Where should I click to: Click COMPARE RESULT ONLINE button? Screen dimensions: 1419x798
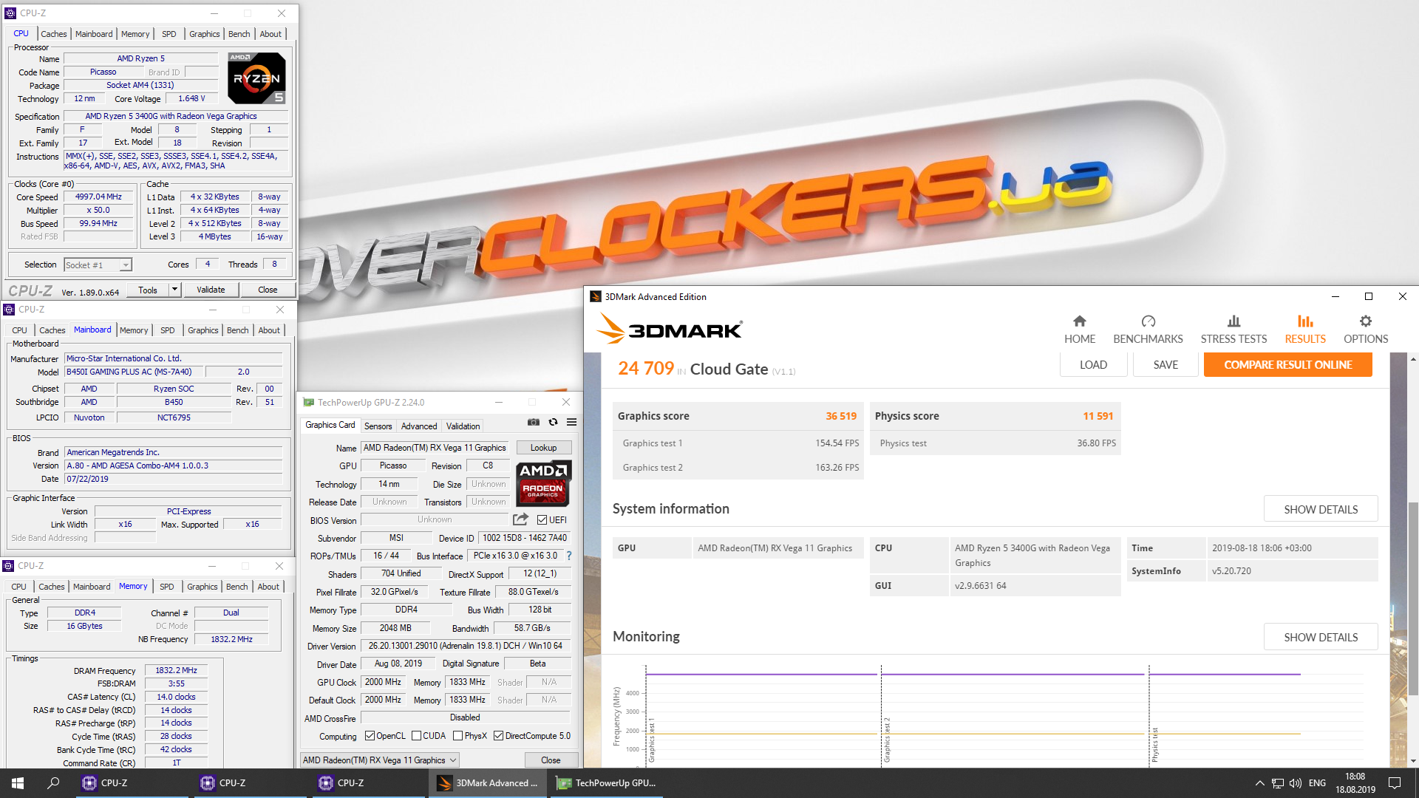click(1288, 365)
